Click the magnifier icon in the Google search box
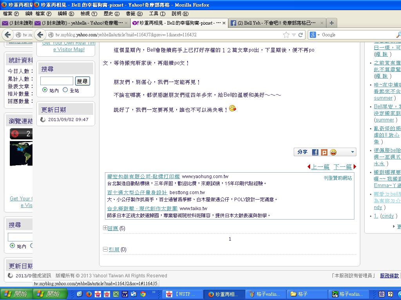Viewport: 401px width, 300px height. (x=398, y=35)
